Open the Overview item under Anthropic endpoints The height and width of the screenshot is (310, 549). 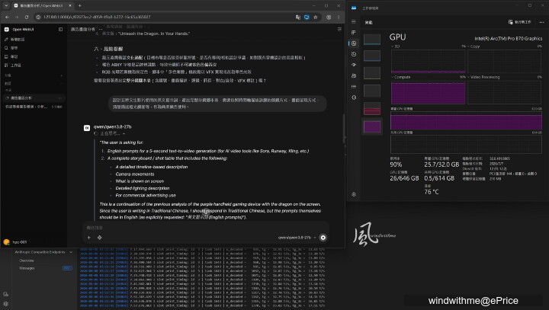pyautogui.click(x=27, y=260)
